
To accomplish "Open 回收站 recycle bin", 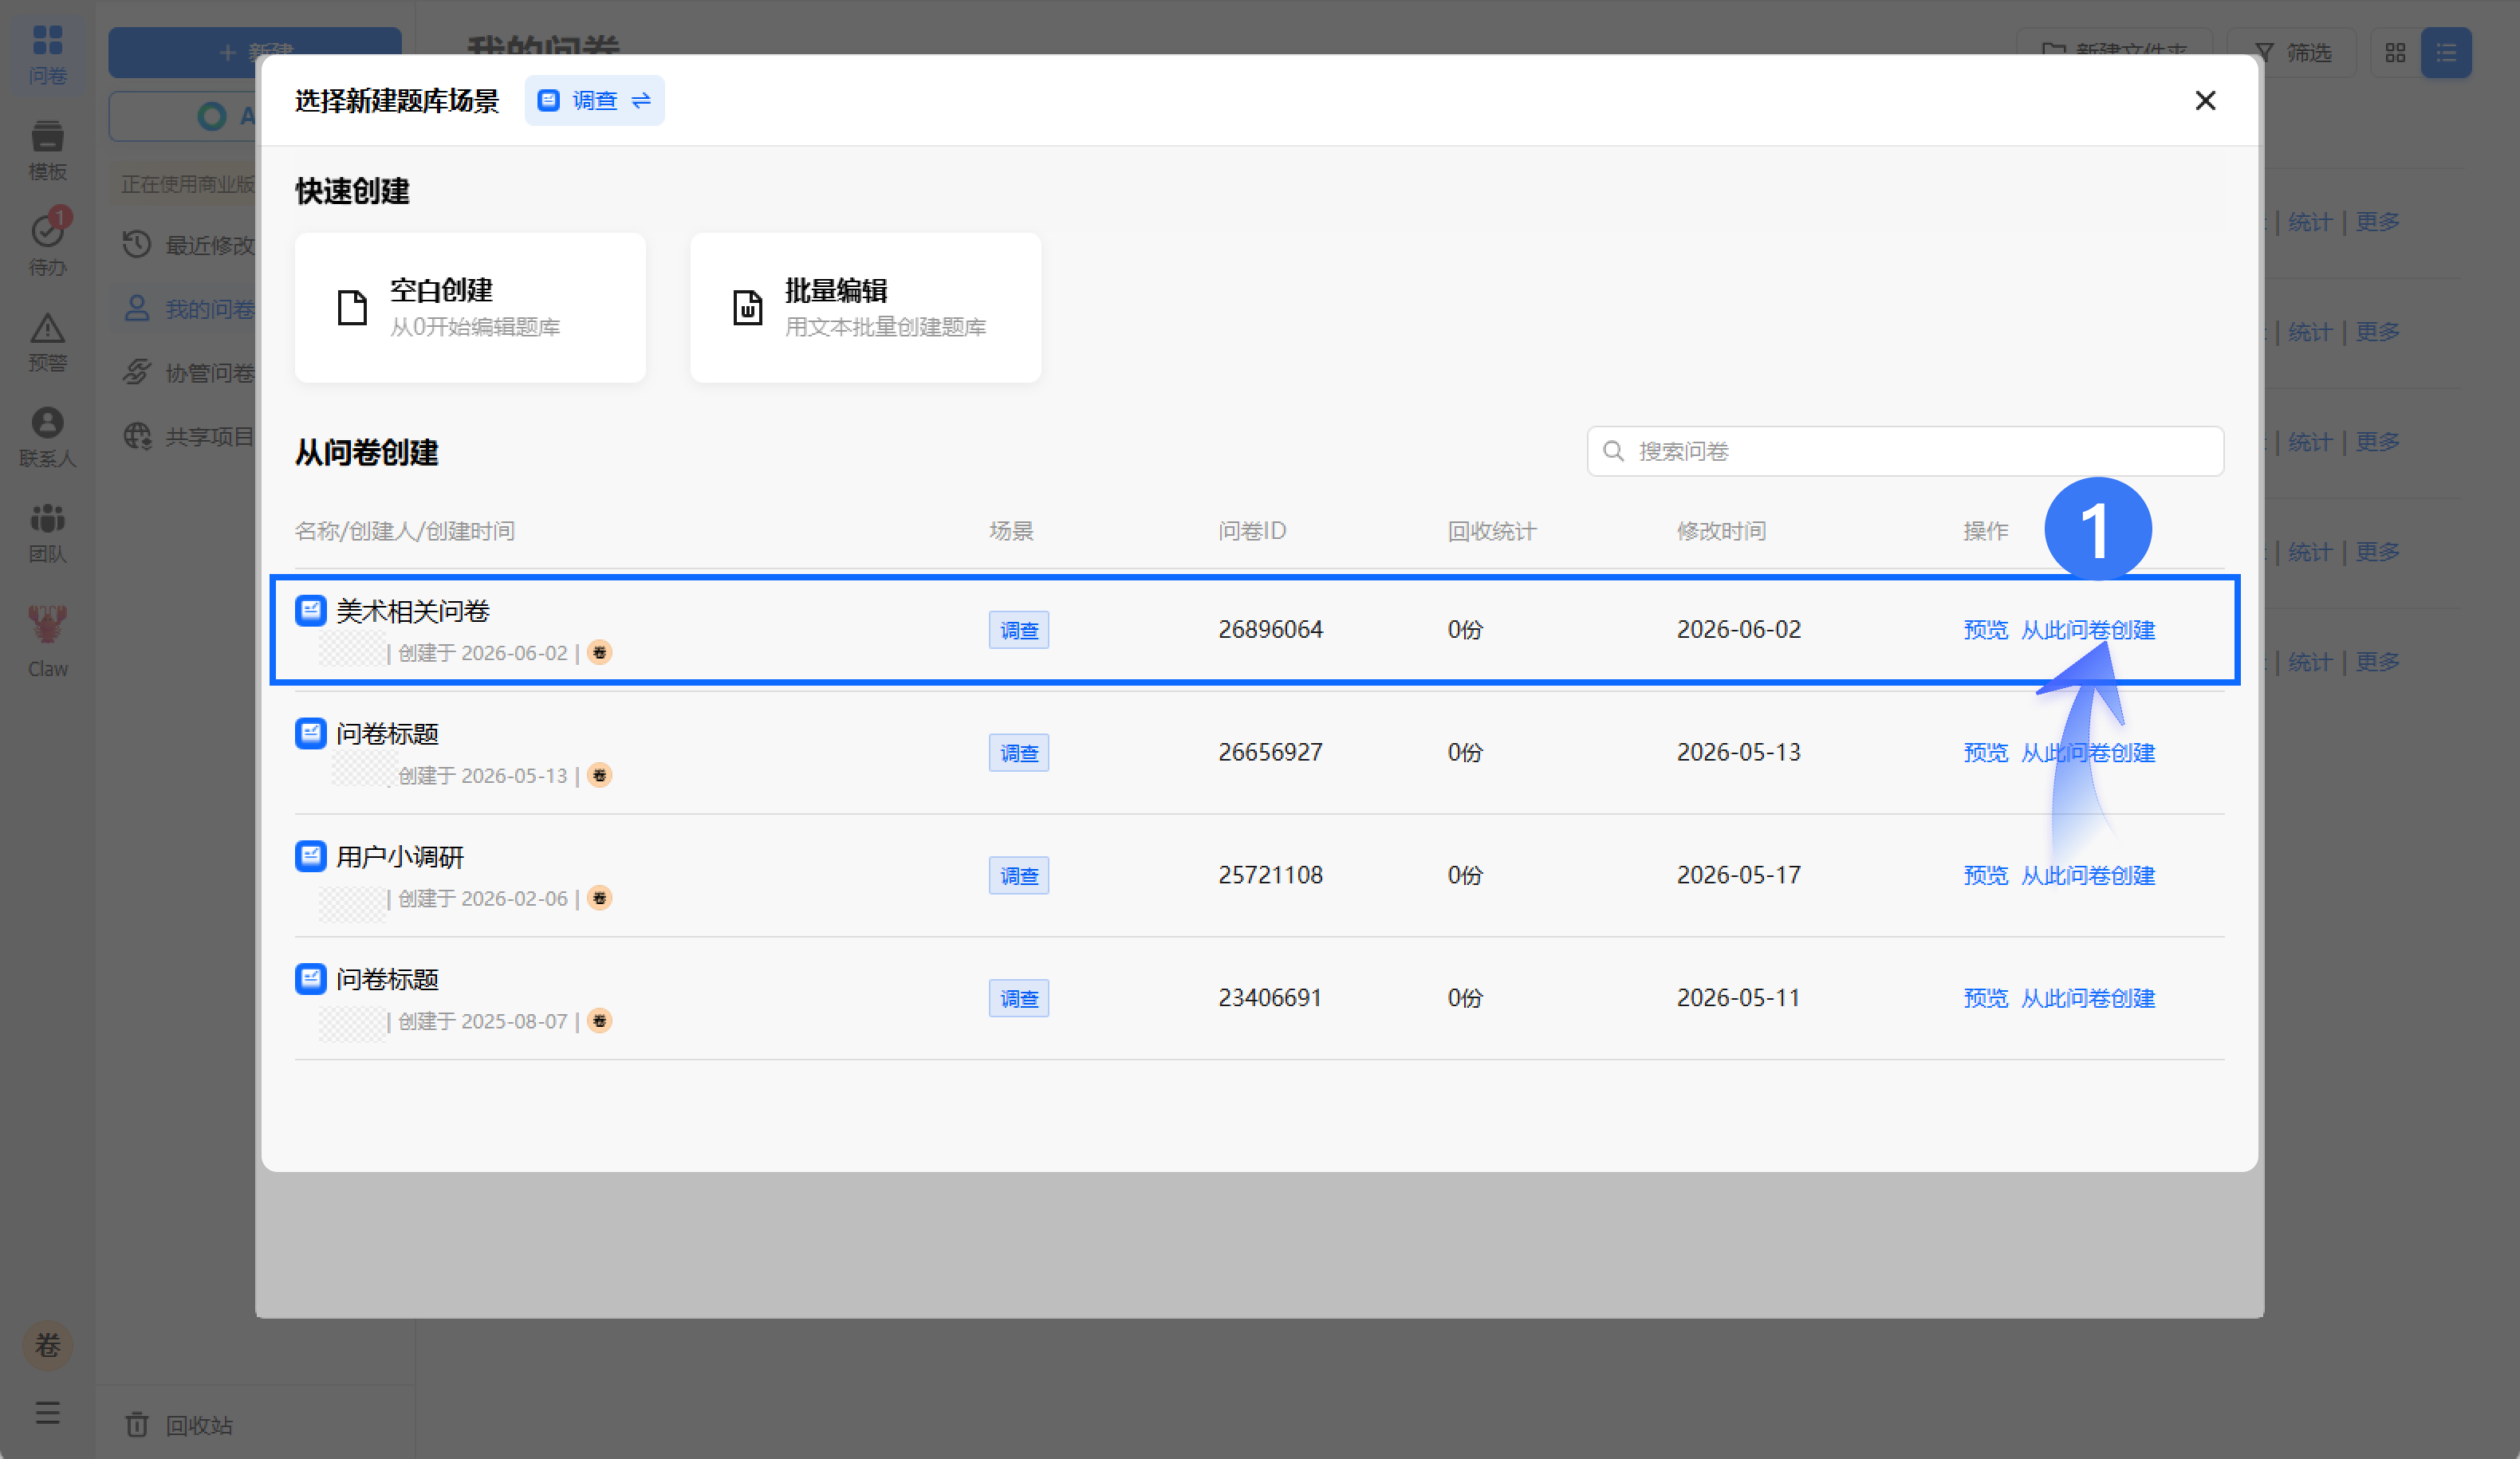I will (180, 1425).
